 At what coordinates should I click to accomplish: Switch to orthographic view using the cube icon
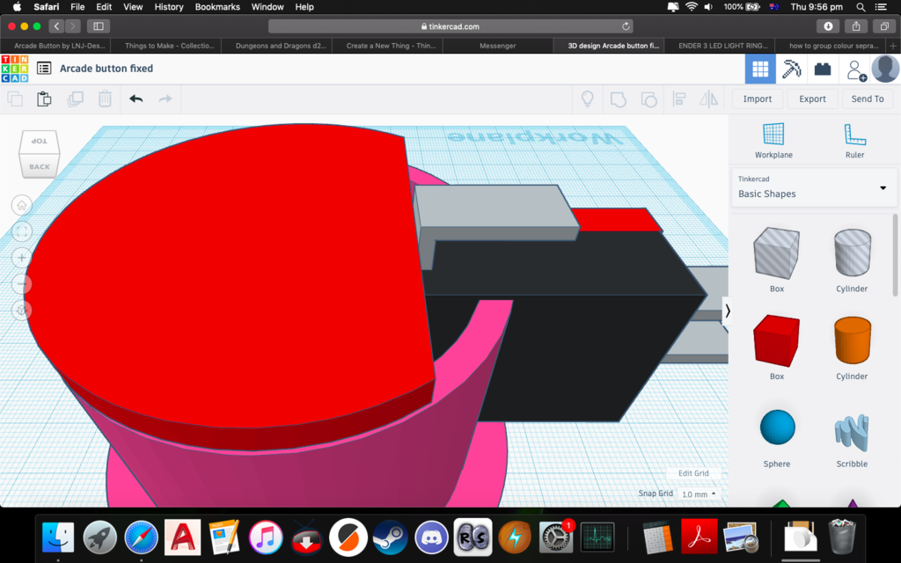[x=21, y=310]
